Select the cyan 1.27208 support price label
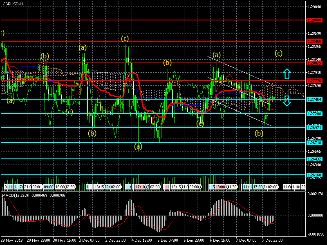The image size is (327, 245). click(x=315, y=114)
